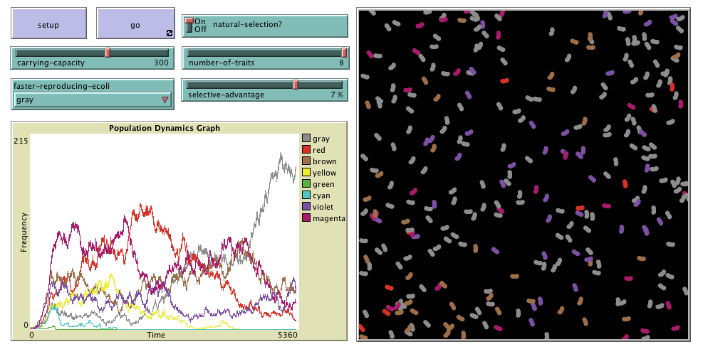
Task: Click the selective-advantage slider handle
Action: pyautogui.click(x=296, y=85)
